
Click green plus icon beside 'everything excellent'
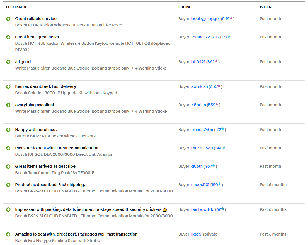coord(8,105)
